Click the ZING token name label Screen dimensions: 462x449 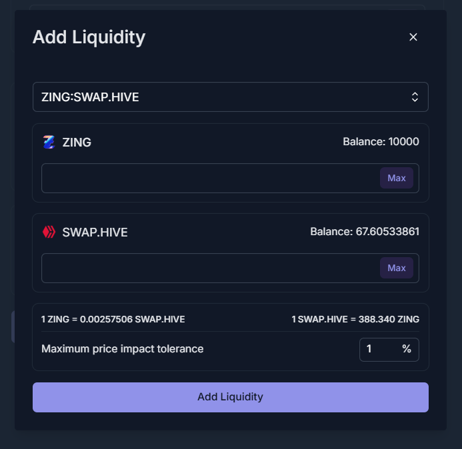coord(77,142)
